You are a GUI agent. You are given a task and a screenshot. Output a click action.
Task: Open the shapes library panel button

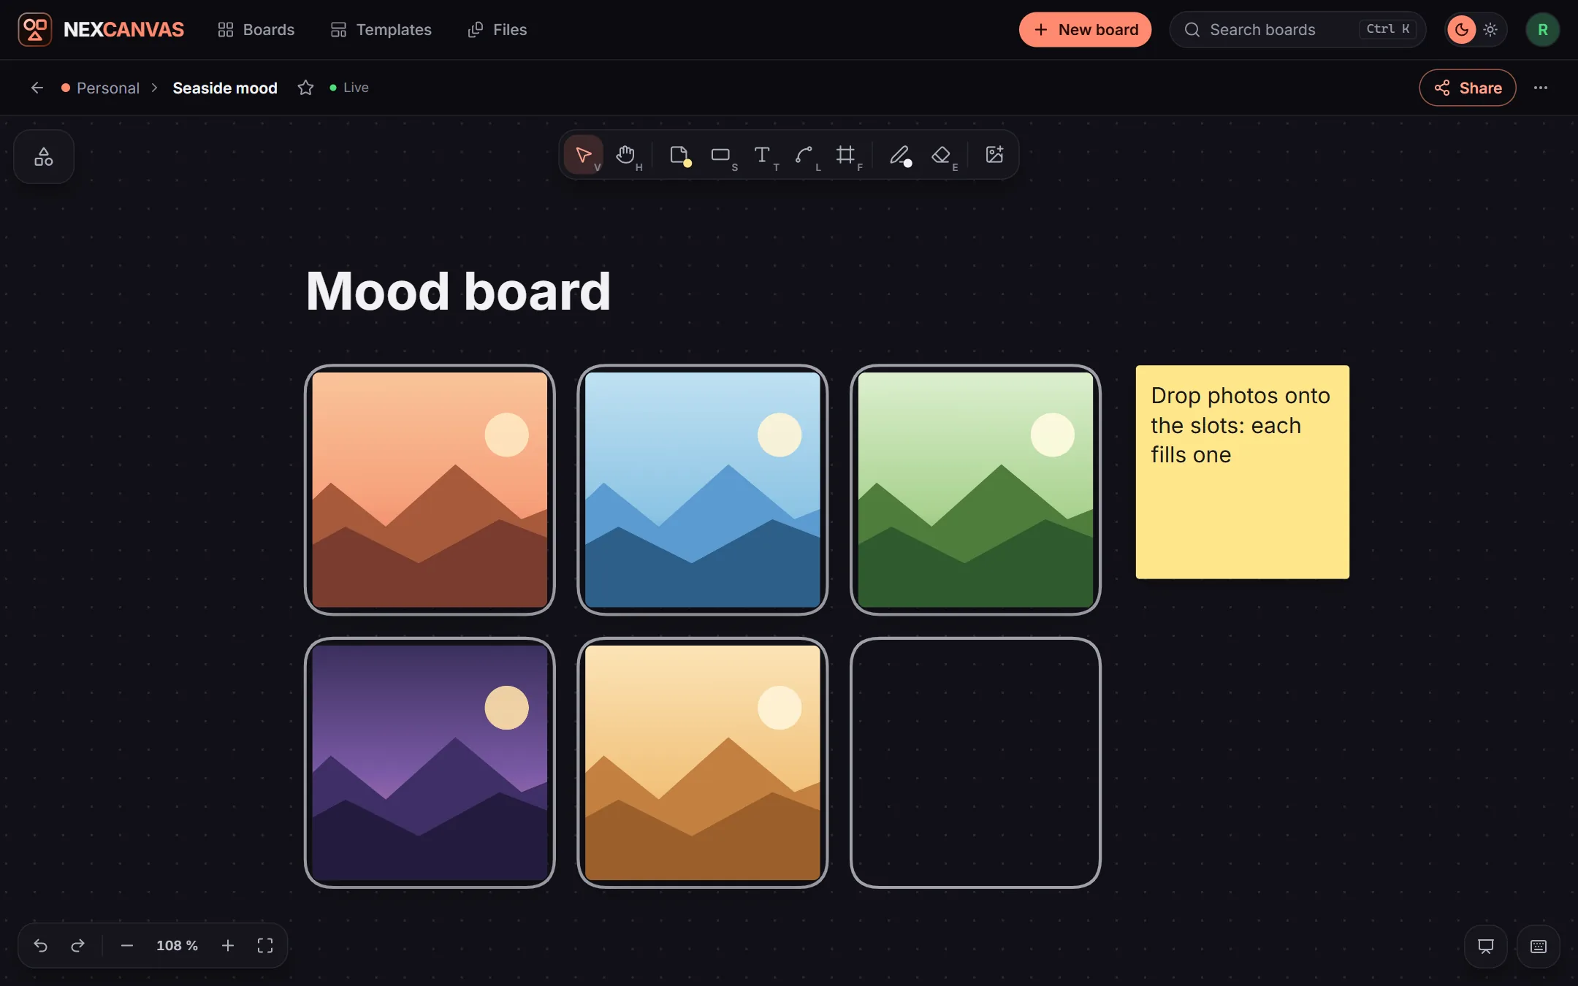tap(44, 157)
